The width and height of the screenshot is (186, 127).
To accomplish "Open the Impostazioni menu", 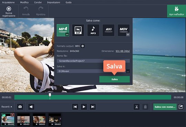I will click(53, 2).
